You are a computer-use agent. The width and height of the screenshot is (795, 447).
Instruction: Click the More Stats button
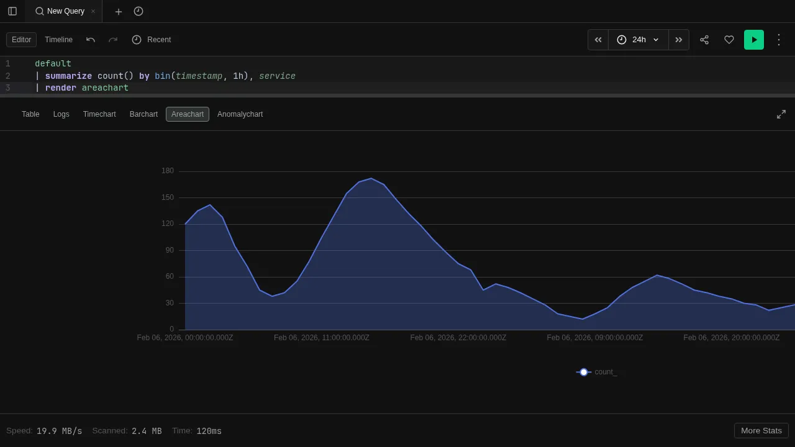[761, 431]
